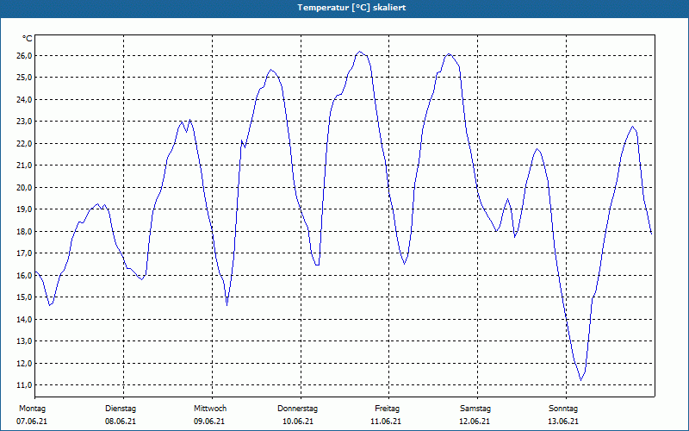Click the Sunday afternoon peak near 23 degrees

[x=633, y=127]
